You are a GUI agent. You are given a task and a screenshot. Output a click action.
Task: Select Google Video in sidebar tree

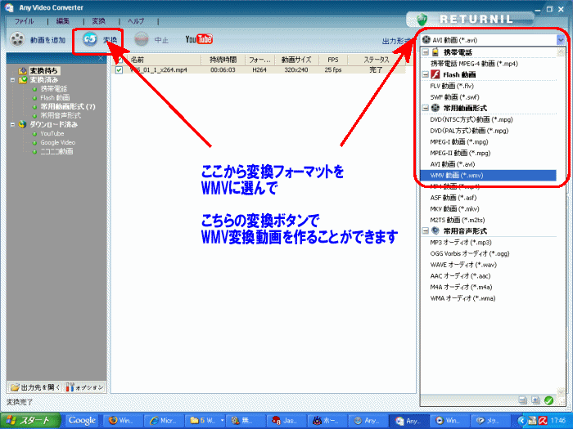(58, 142)
